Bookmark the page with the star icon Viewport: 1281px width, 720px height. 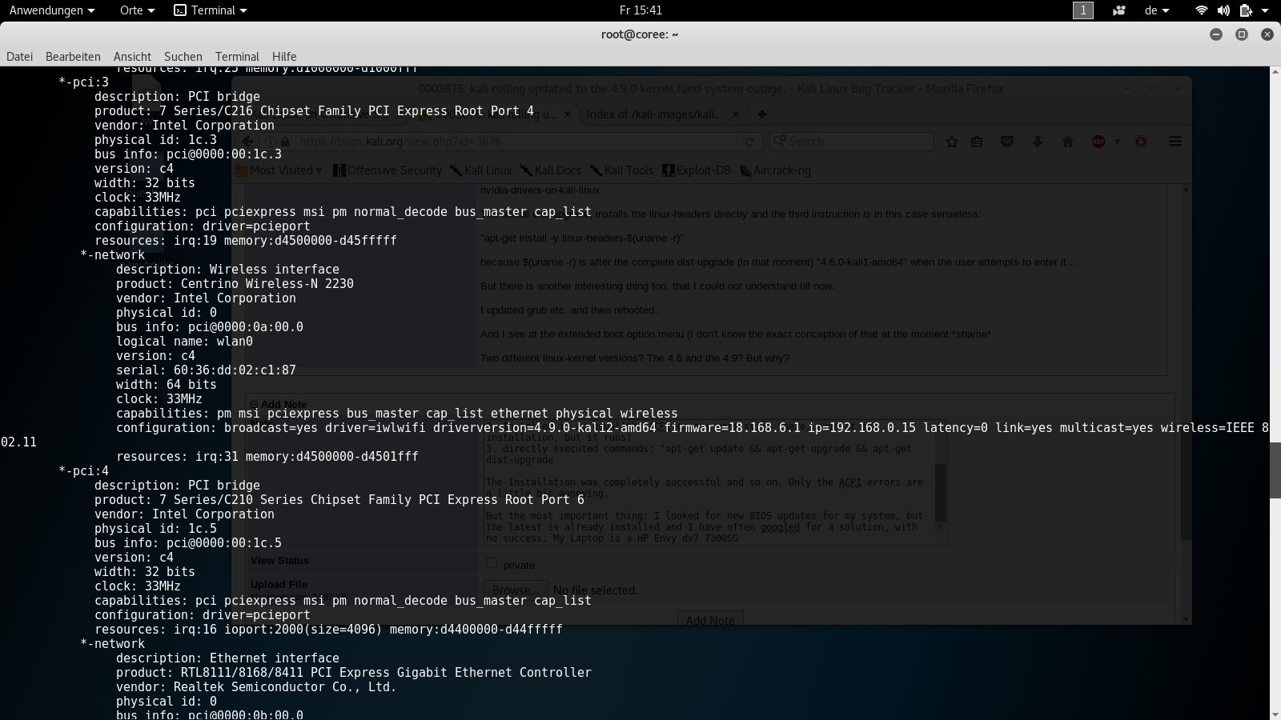click(952, 142)
